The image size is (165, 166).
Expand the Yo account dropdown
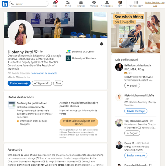[120, 4]
